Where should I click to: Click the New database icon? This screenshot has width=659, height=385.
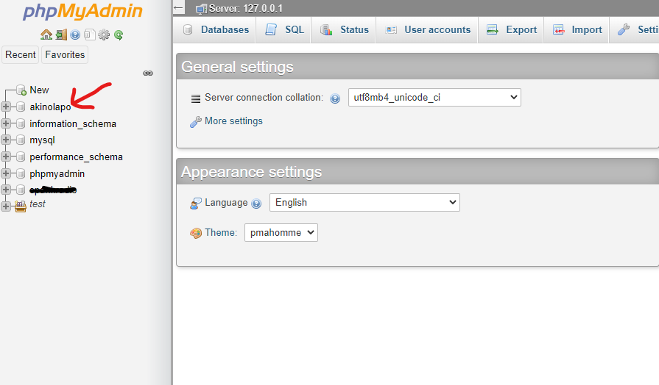click(21, 90)
